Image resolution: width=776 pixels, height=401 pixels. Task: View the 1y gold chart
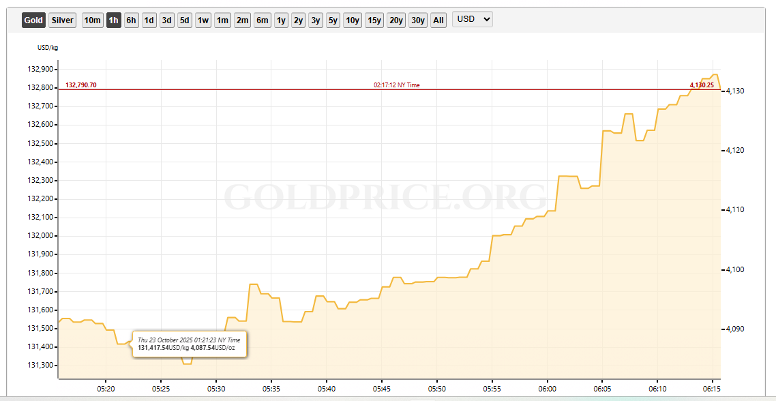point(281,20)
